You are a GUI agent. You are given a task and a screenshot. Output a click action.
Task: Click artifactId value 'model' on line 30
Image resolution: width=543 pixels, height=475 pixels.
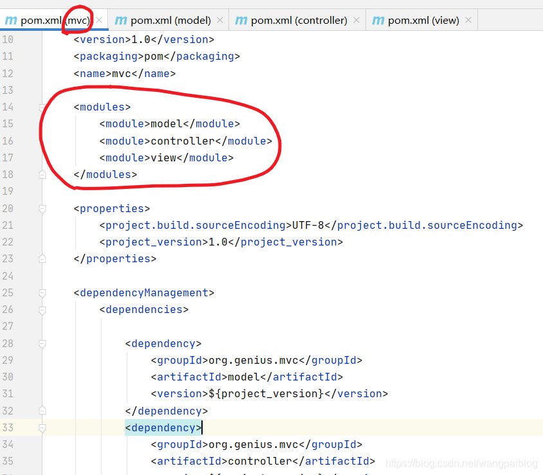tap(244, 377)
